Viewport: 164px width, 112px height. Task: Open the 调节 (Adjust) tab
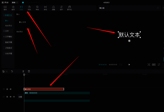click(x=61, y=8)
